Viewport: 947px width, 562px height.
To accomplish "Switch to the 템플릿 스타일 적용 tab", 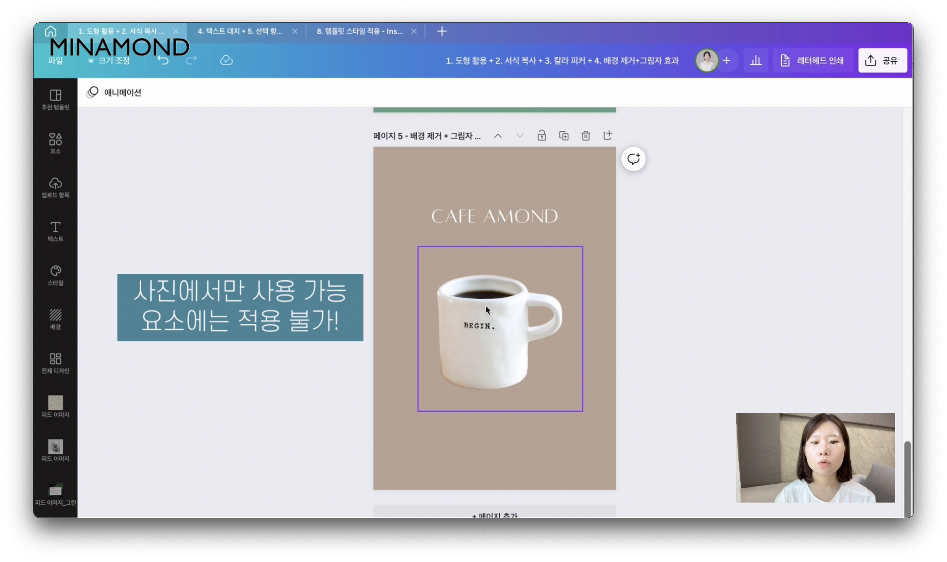I will pos(359,31).
